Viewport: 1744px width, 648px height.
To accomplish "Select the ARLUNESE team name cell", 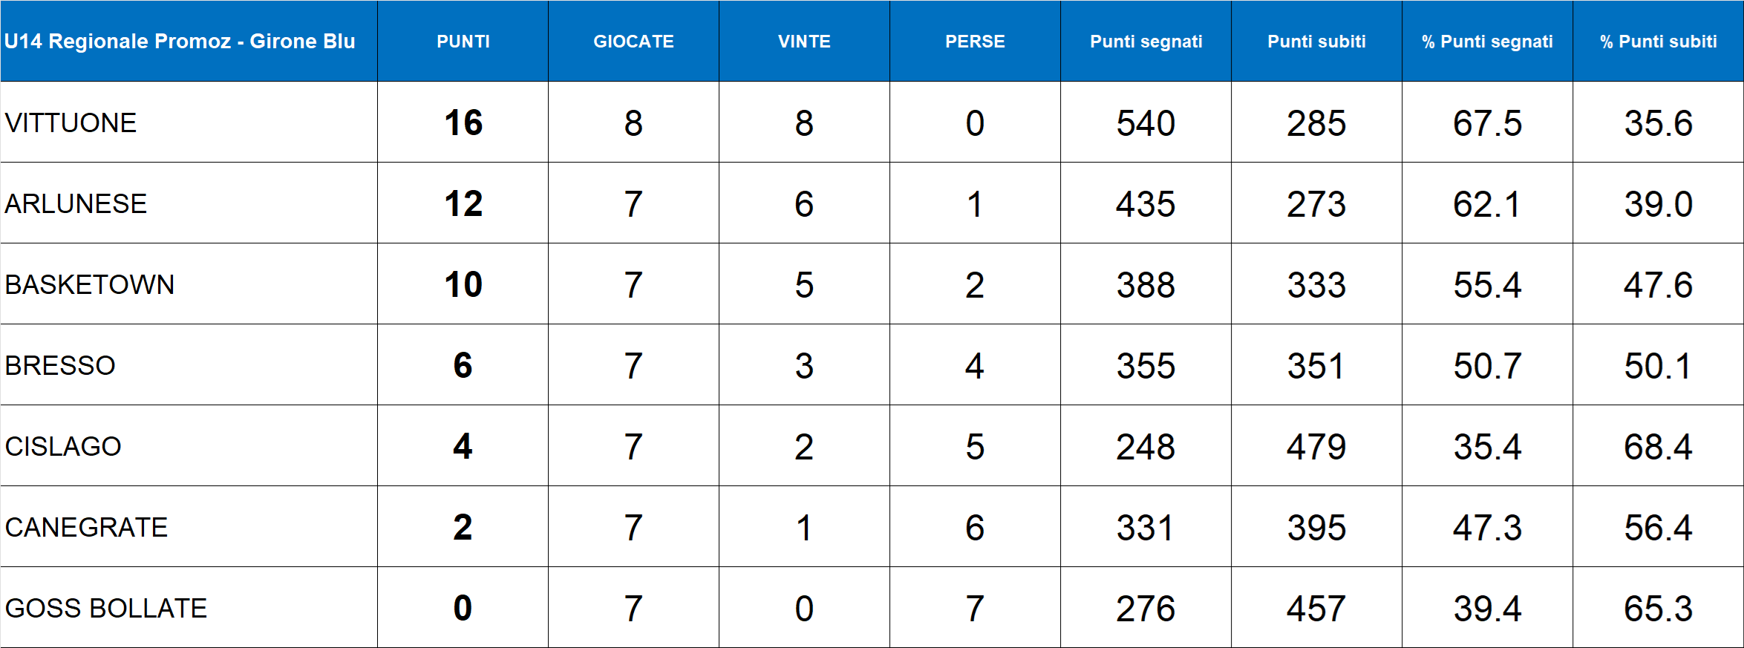I will click(76, 203).
